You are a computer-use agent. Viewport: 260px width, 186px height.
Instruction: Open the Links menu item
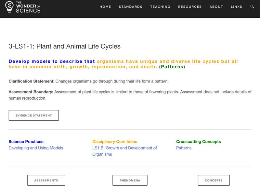(x=236, y=7)
